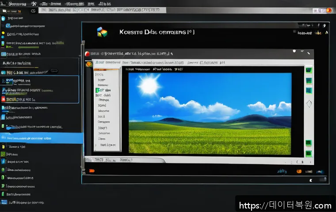Click the landscape photo preview with sun and green field
The width and height of the screenshot is (336, 212).
coord(210,114)
